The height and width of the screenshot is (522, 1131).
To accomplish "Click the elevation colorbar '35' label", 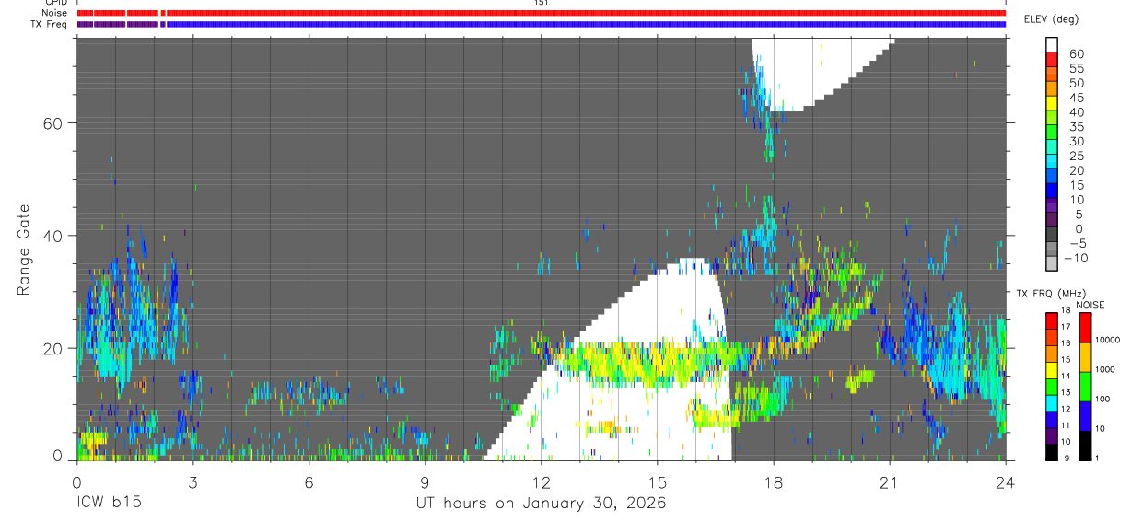I will tap(1077, 127).
